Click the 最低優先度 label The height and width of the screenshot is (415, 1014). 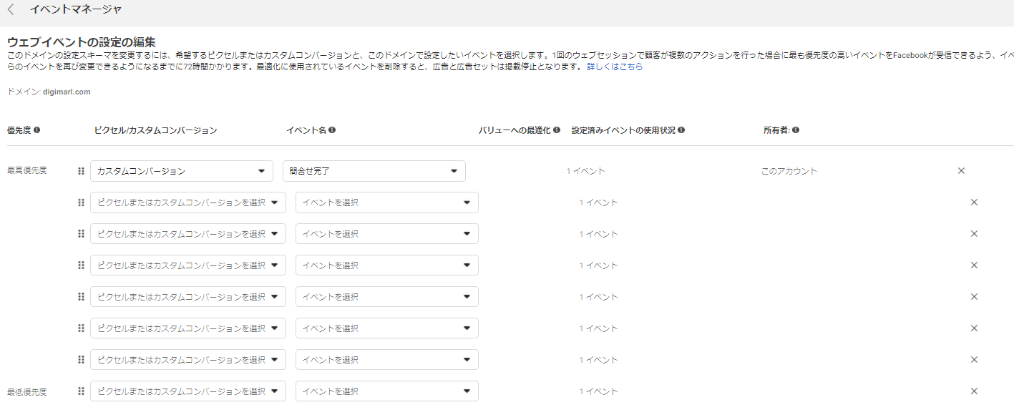click(x=27, y=391)
